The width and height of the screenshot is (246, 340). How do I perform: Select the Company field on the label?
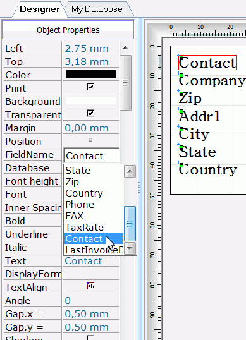(x=212, y=81)
